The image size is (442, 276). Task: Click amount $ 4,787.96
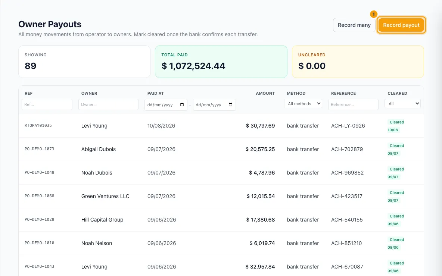262,173
